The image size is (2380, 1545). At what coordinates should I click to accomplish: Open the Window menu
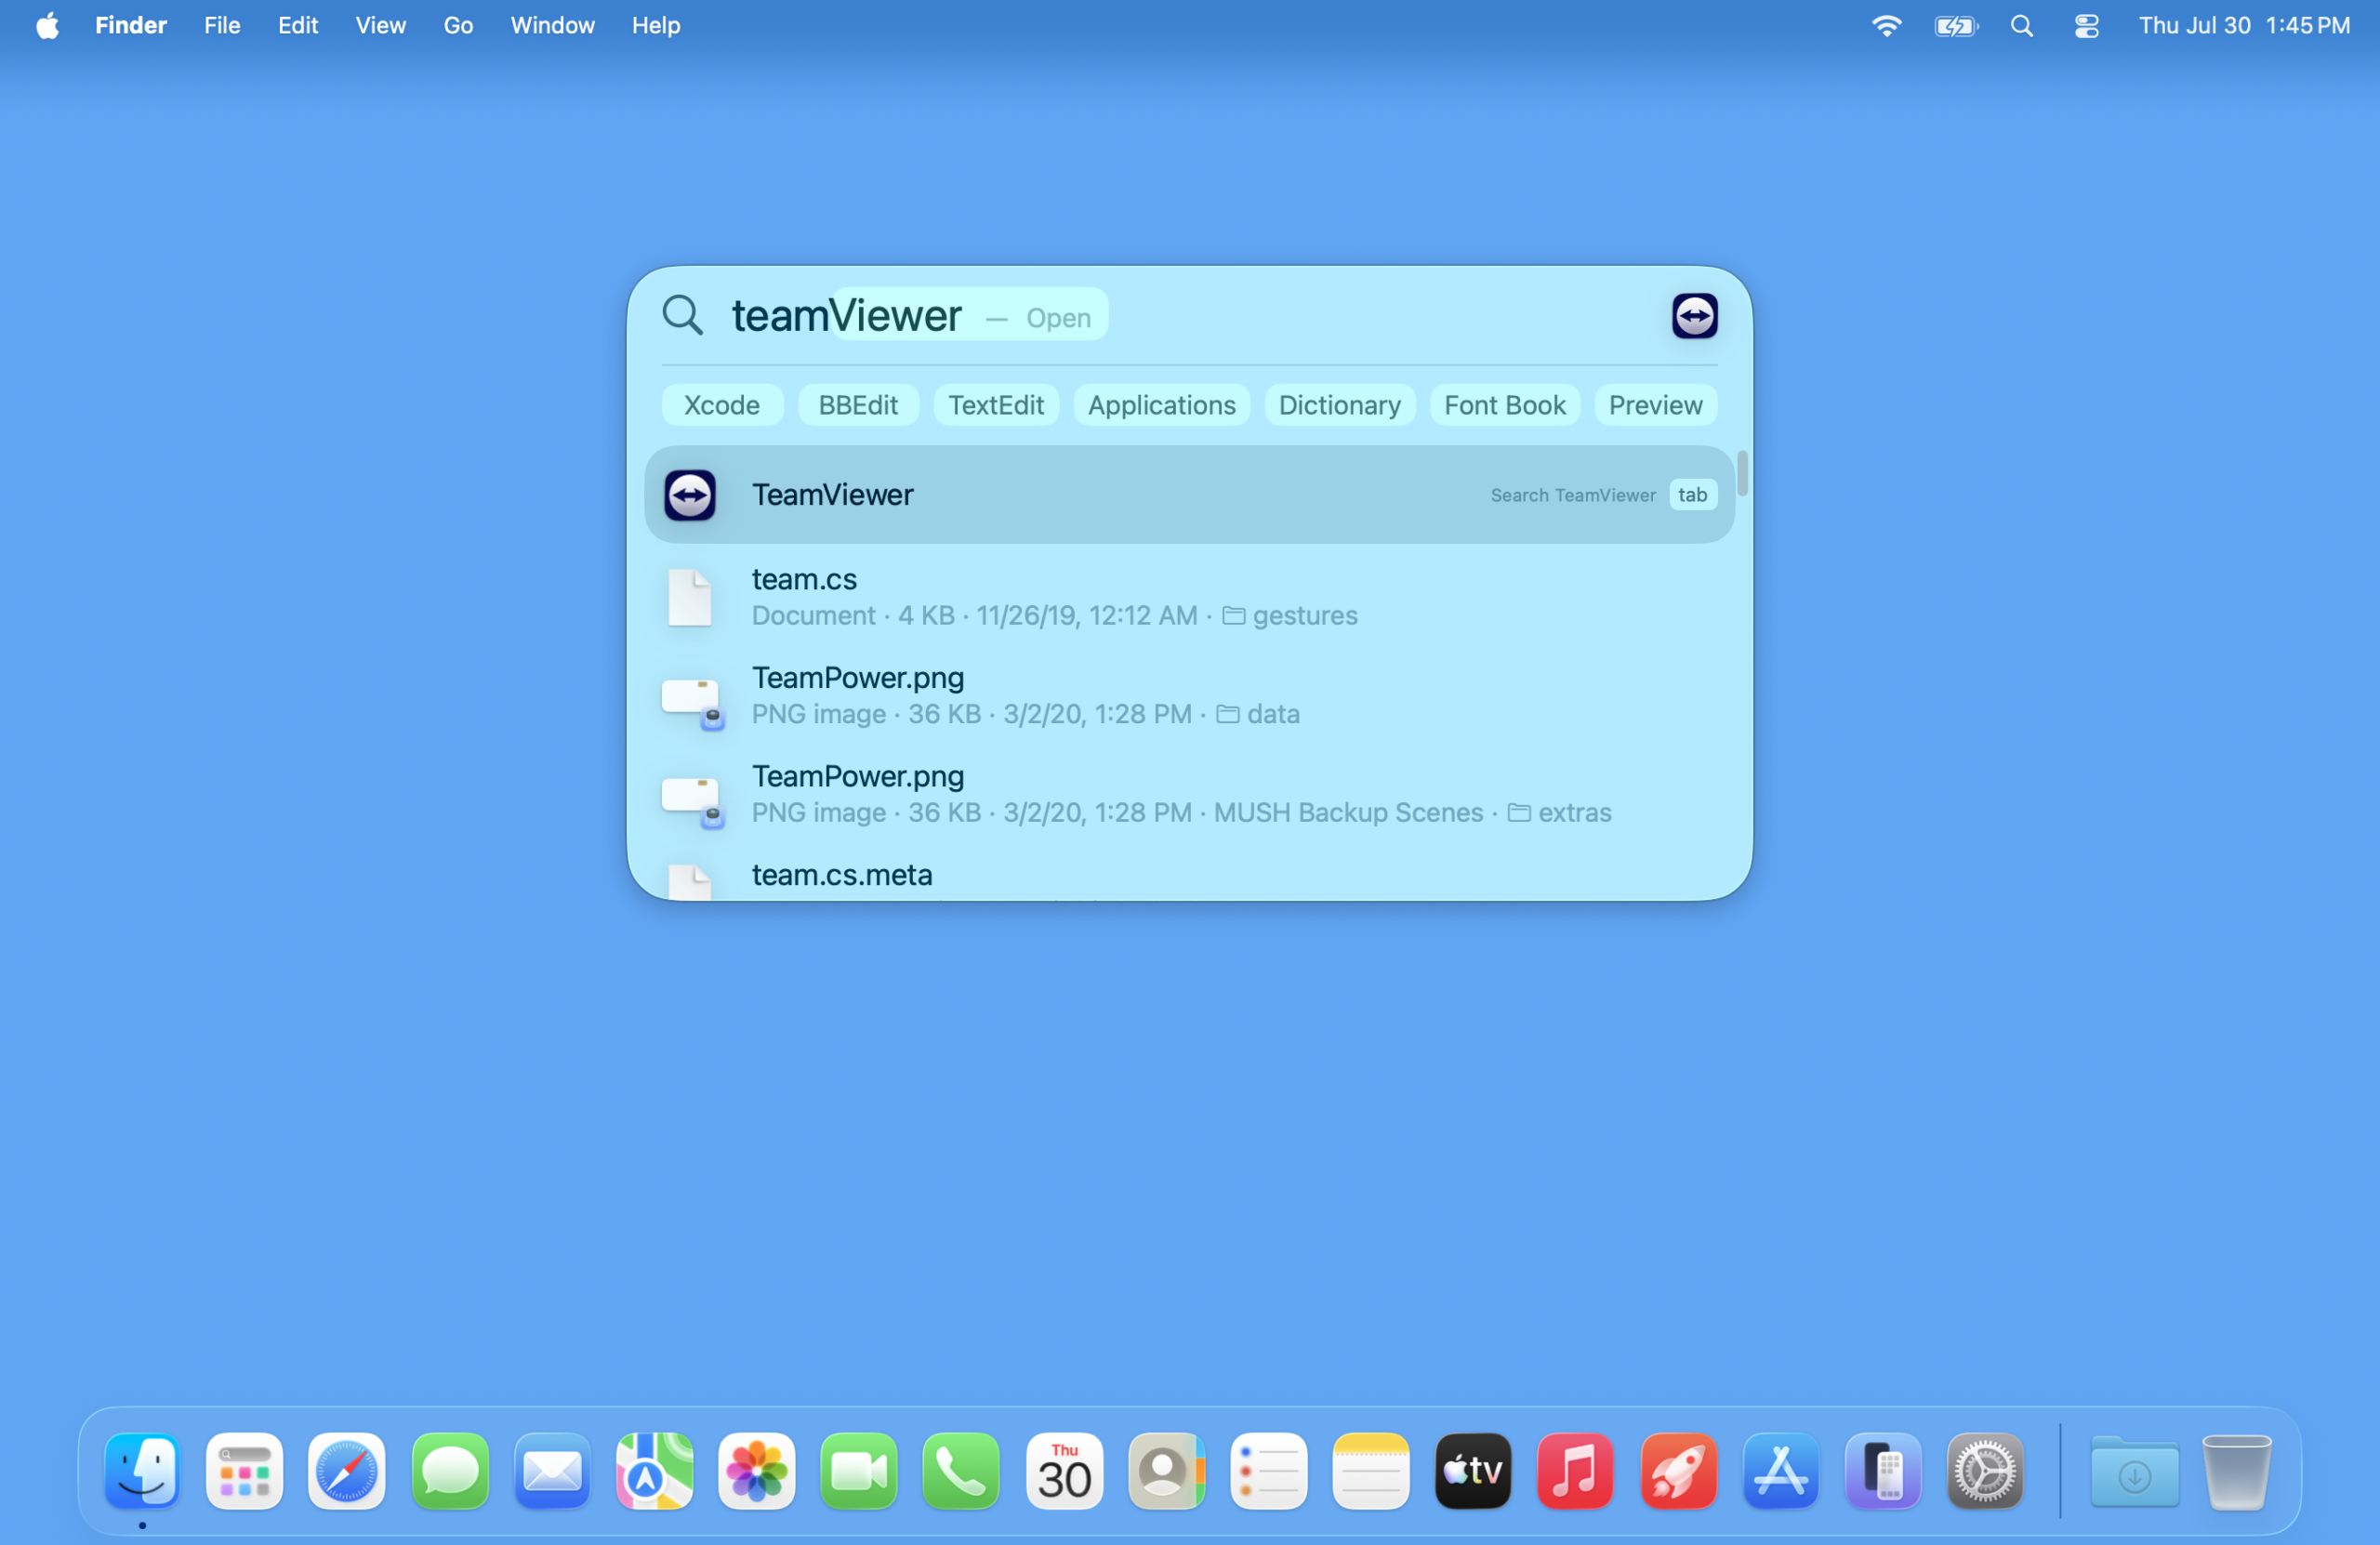coord(552,25)
